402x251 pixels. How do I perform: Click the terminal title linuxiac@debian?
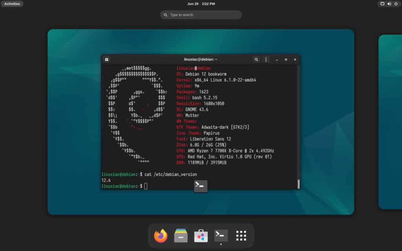point(201,60)
